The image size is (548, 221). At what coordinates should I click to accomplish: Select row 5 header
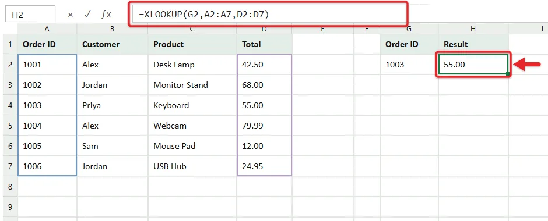click(10, 126)
